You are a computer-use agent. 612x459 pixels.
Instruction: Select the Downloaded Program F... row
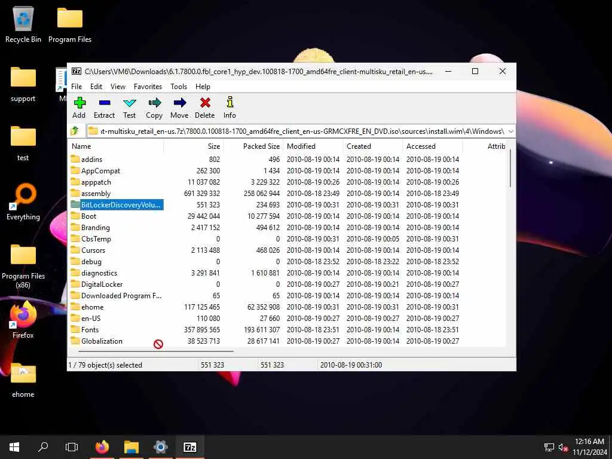(287, 295)
